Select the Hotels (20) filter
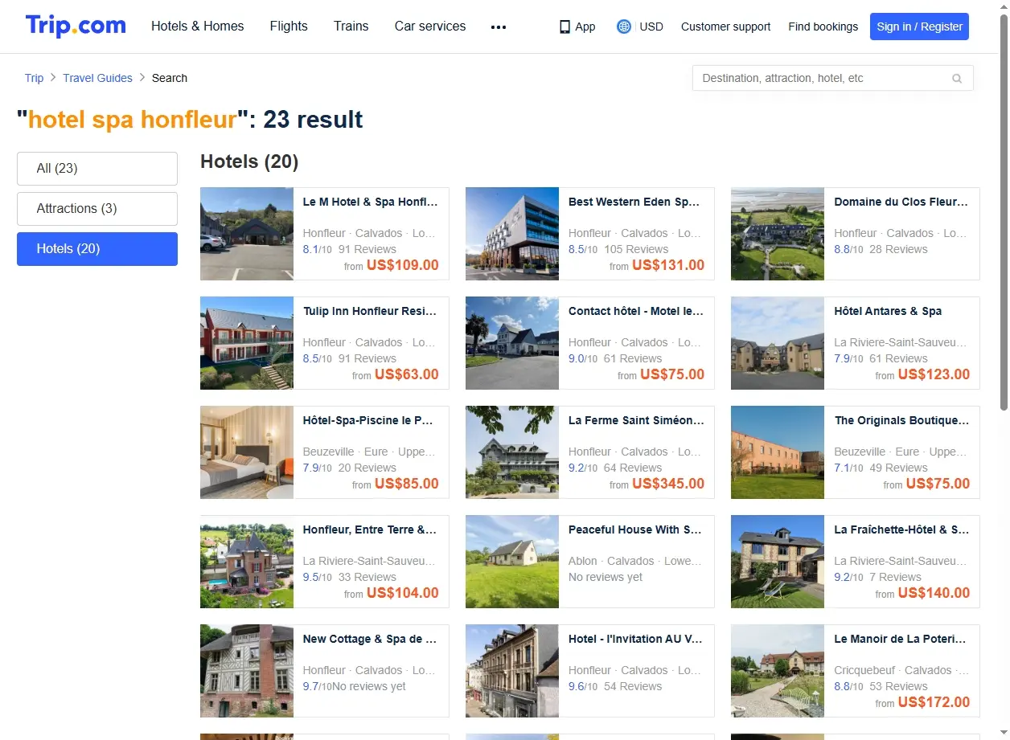1010x740 pixels. click(x=97, y=249)
